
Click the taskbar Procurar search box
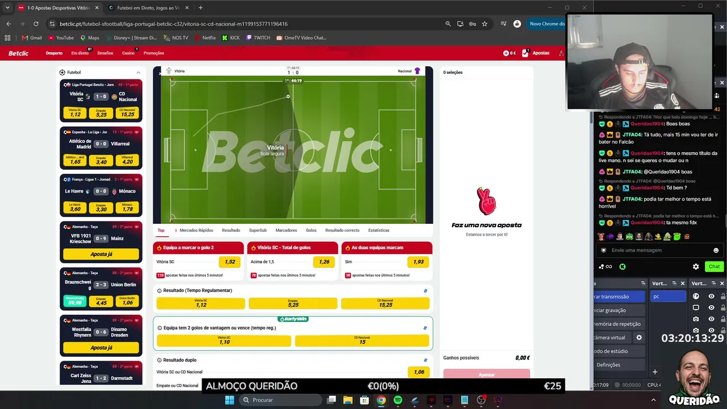coord(280,400)
